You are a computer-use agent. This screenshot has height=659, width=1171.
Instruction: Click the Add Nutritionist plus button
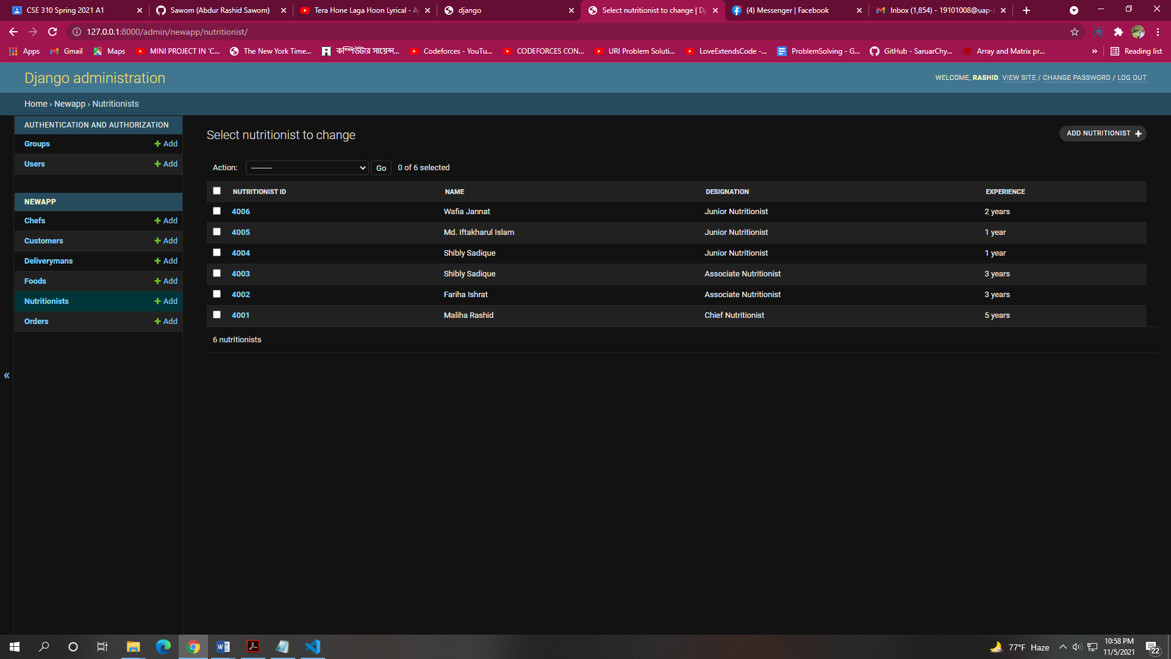(x=1103, y=134)
